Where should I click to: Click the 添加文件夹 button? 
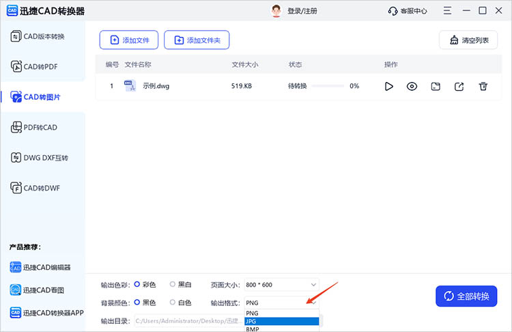197,40
